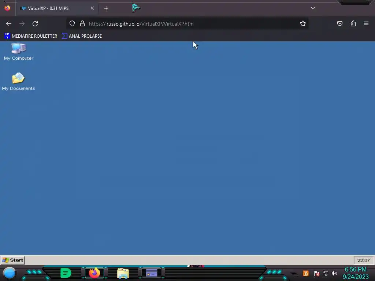Expand the list all tabs chevron
Viewport: 375px width, 281px height.
[x=313, y=8]
